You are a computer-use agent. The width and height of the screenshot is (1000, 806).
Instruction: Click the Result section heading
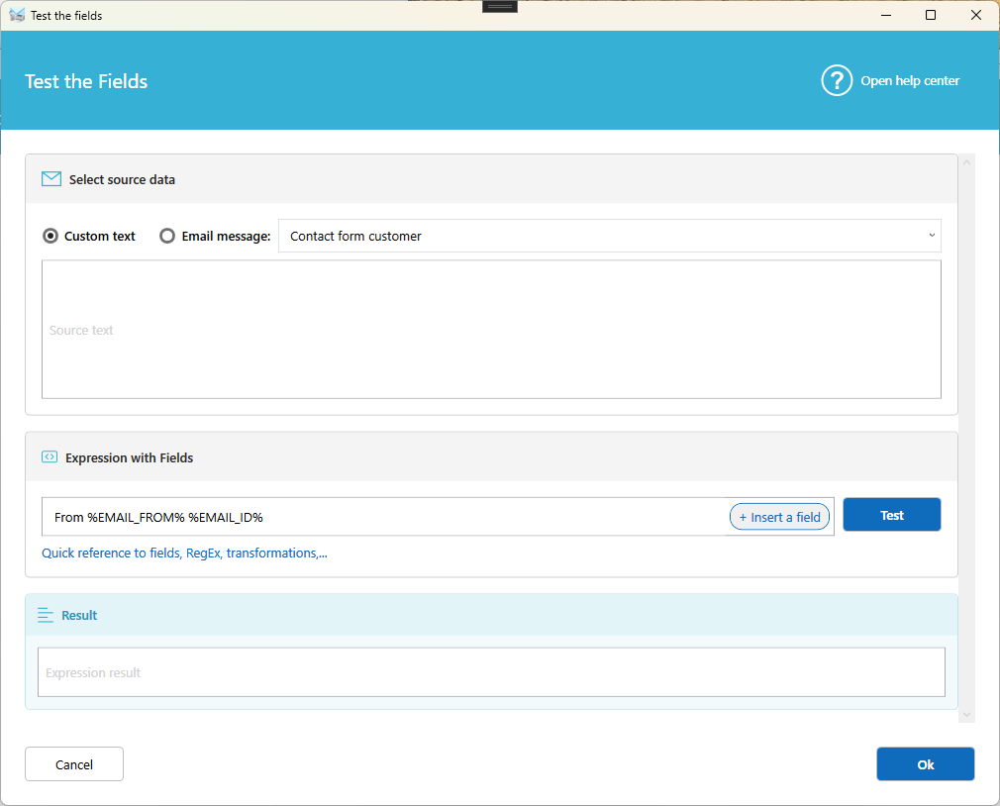79,615
